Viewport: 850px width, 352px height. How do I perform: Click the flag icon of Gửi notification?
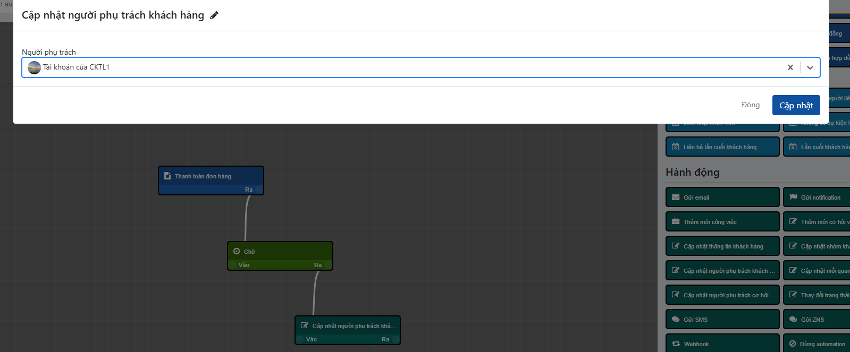793,198
